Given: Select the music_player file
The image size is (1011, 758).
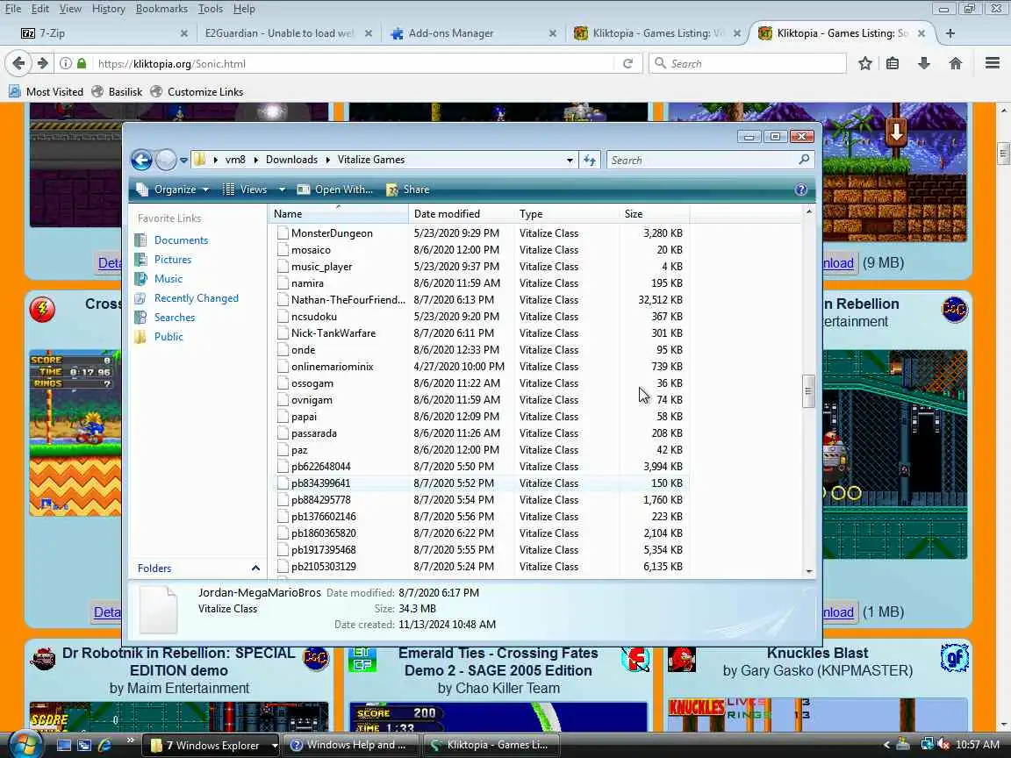Looking at the screenshot, I should [321, 267].
